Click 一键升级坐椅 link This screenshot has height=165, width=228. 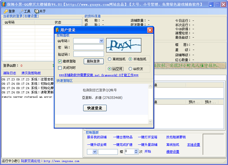coord(97,145)
